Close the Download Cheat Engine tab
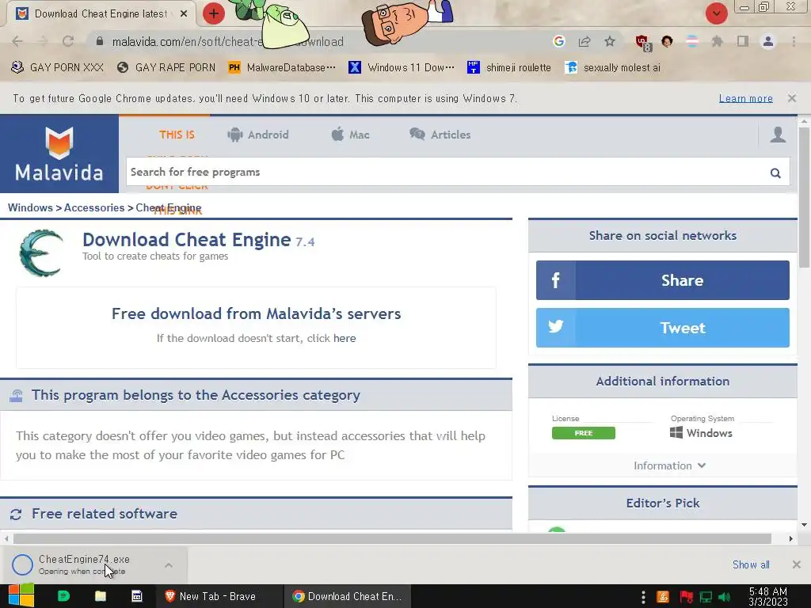Viewport: 811px width, 608px height. tap(184, 13)
